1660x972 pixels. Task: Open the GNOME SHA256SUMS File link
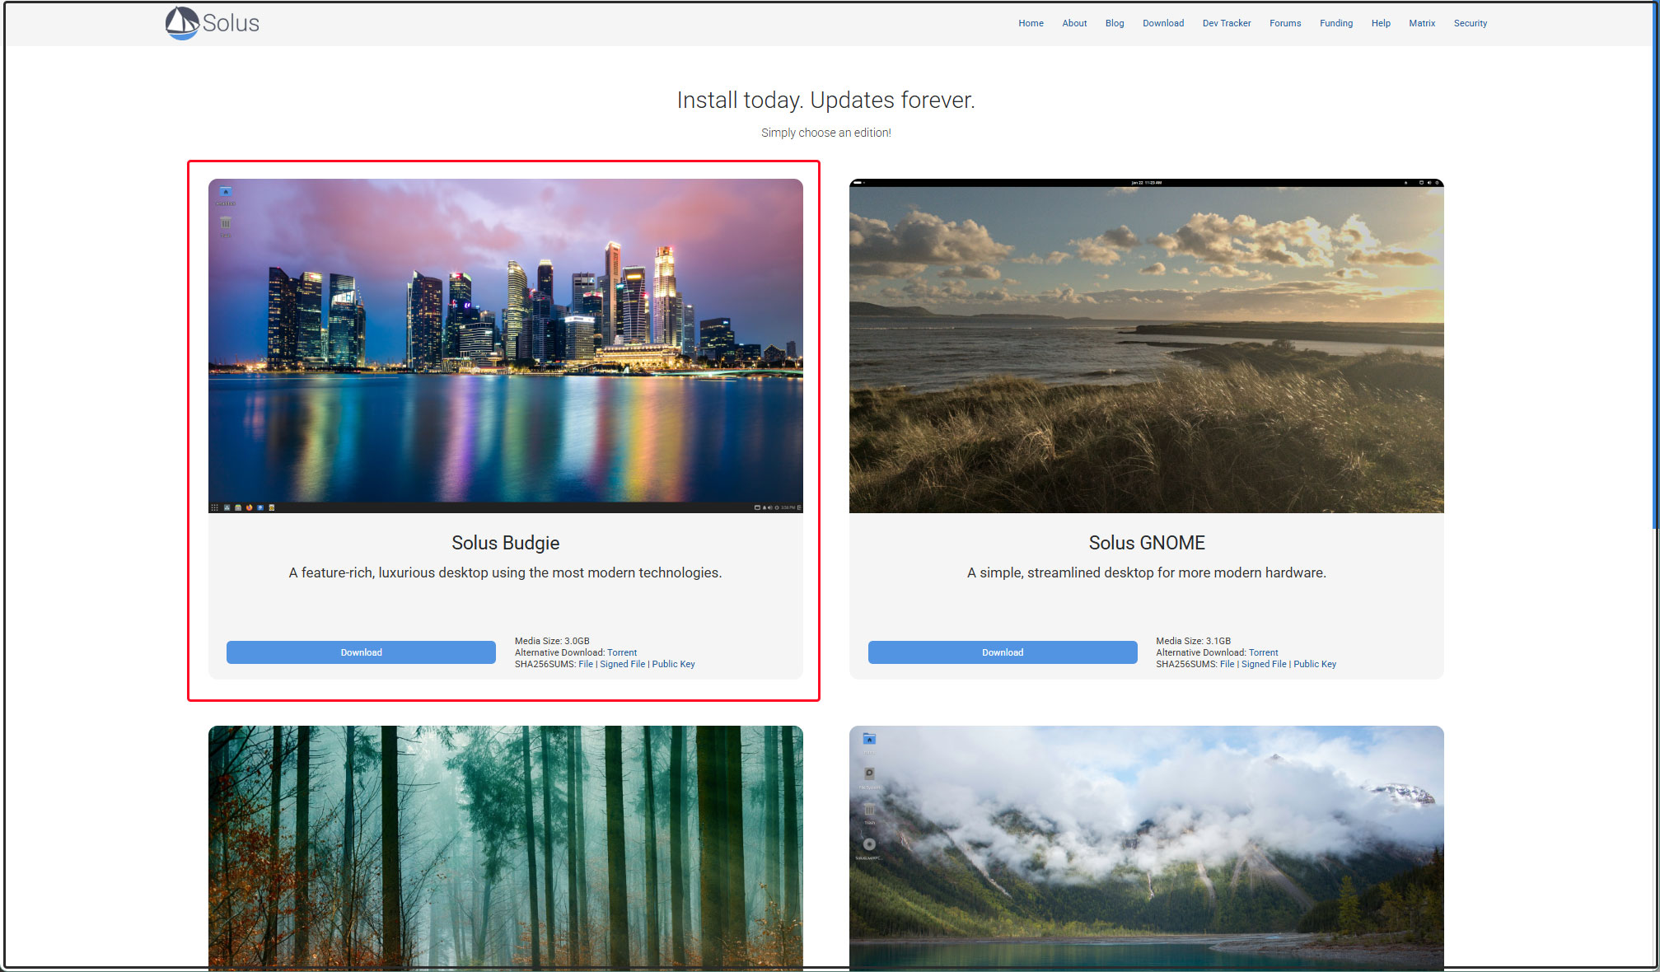click(x=1227, y=664)
